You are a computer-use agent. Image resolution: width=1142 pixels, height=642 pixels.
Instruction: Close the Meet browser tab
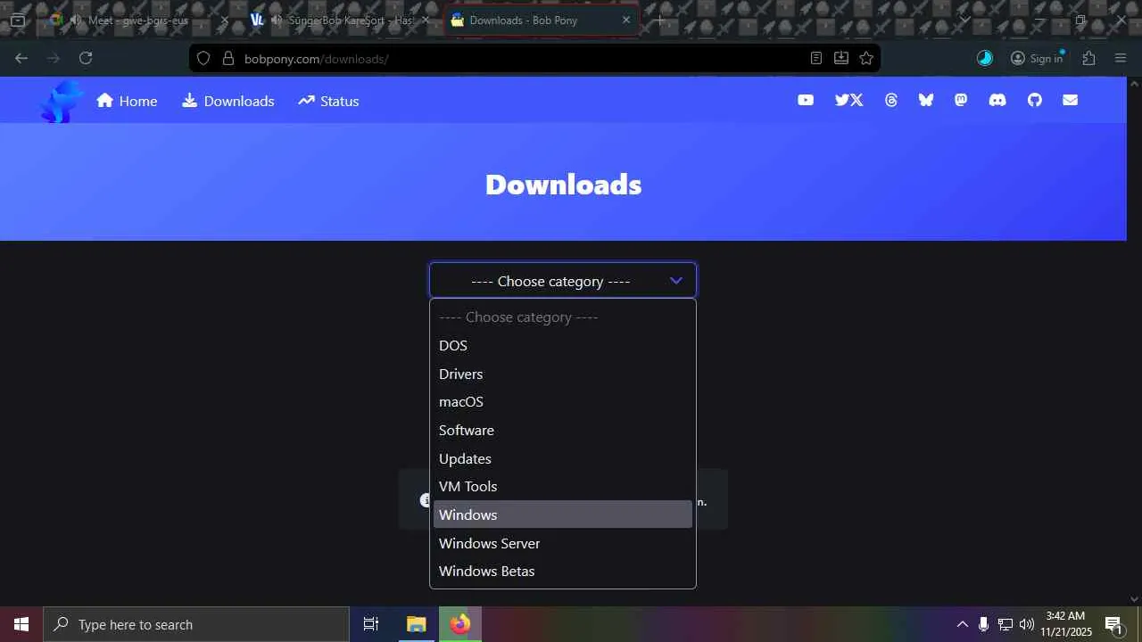[224, 20]
